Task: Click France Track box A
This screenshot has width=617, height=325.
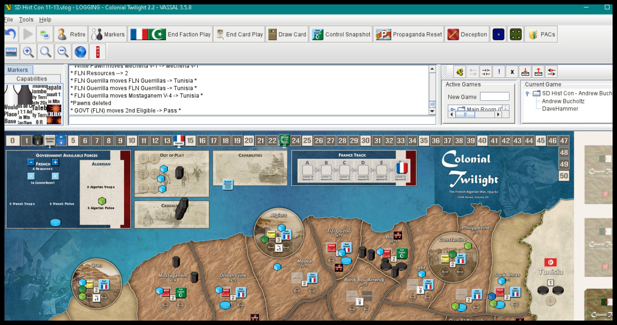Action: (x=308, y=170)
